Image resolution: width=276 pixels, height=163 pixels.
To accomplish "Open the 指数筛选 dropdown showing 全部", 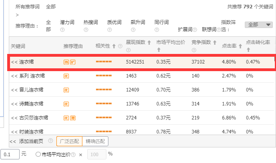I will tap(258, 25).
